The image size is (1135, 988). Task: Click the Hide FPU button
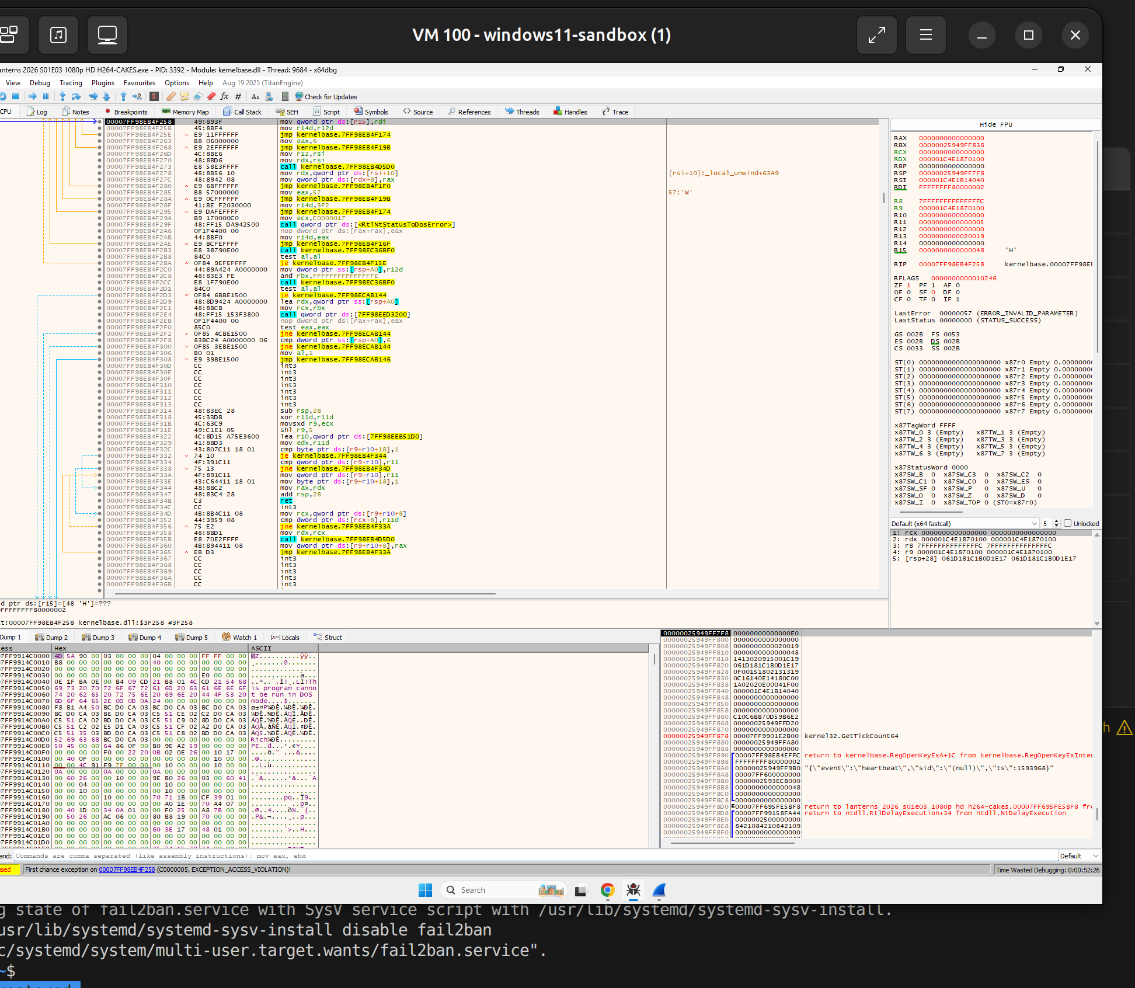pos(995,124)
